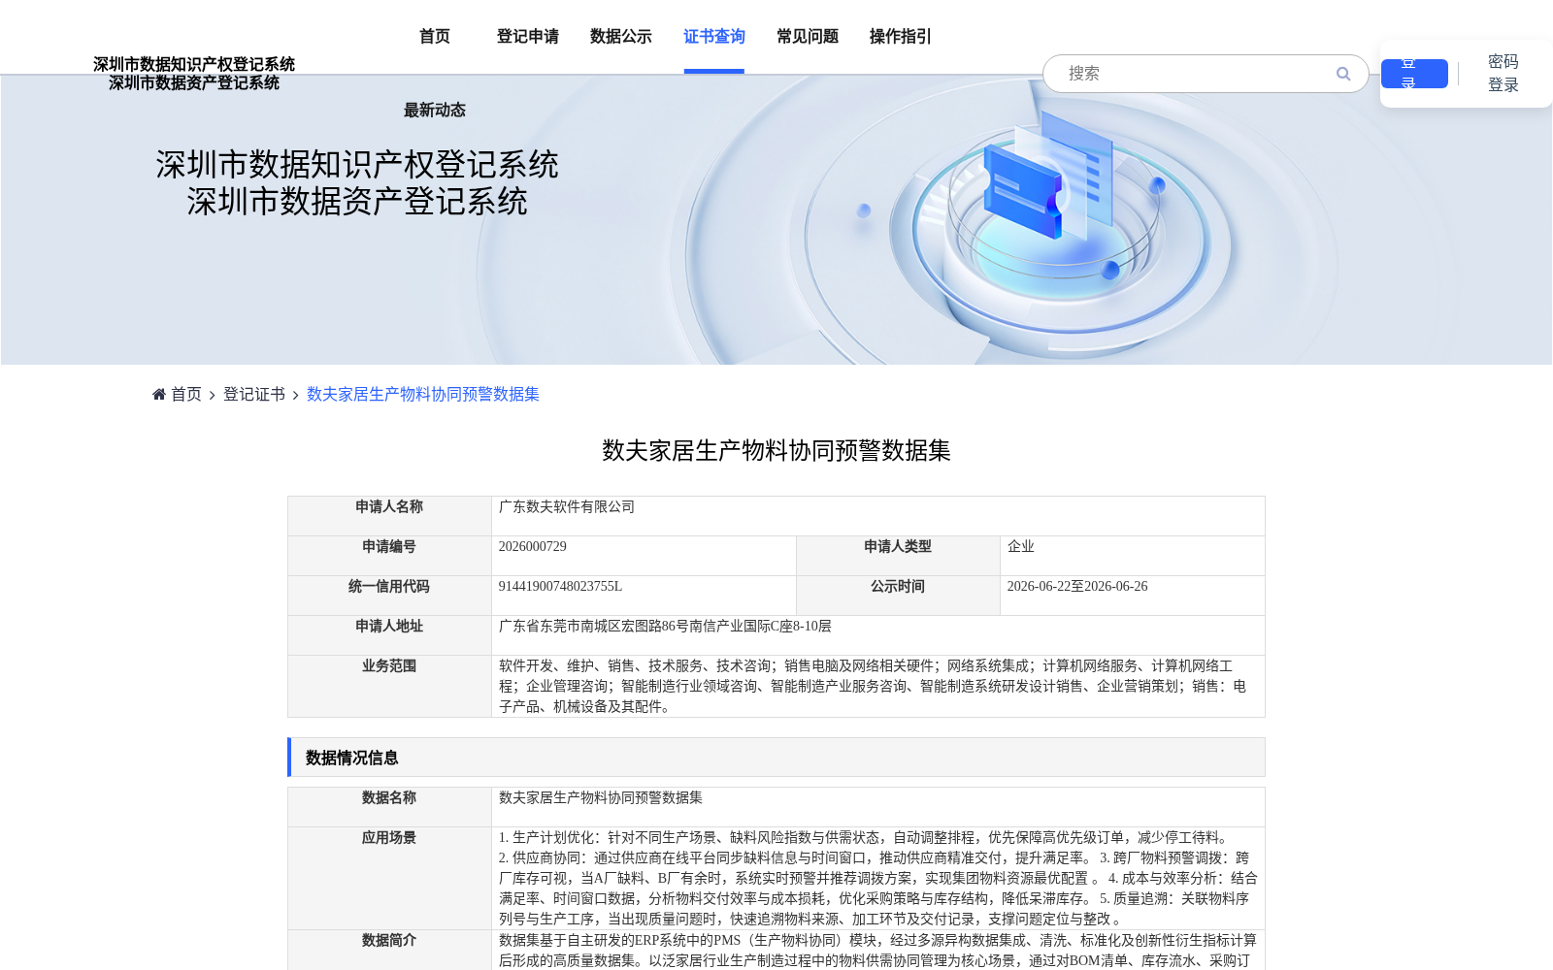Click the 业务范围 label cell
This screenshot has width=1553, height=970.
pos(389,687)
